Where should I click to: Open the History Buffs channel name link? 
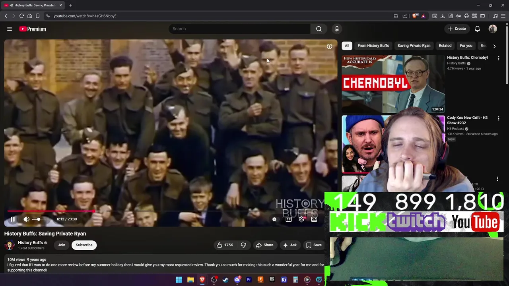pyautogui.click(x=30, y=243)
